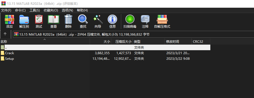The width and height of the screenshot is (254, 98).
Task: Open the 工具(S) menu
Action: pyautogui.click(x=35, y=10)
